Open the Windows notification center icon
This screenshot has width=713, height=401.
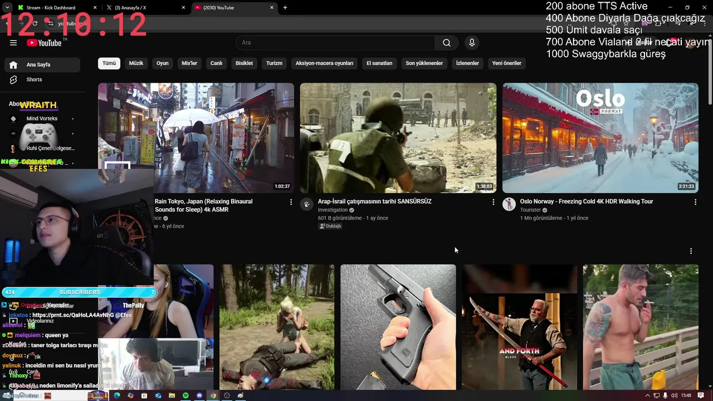point(701,395)
